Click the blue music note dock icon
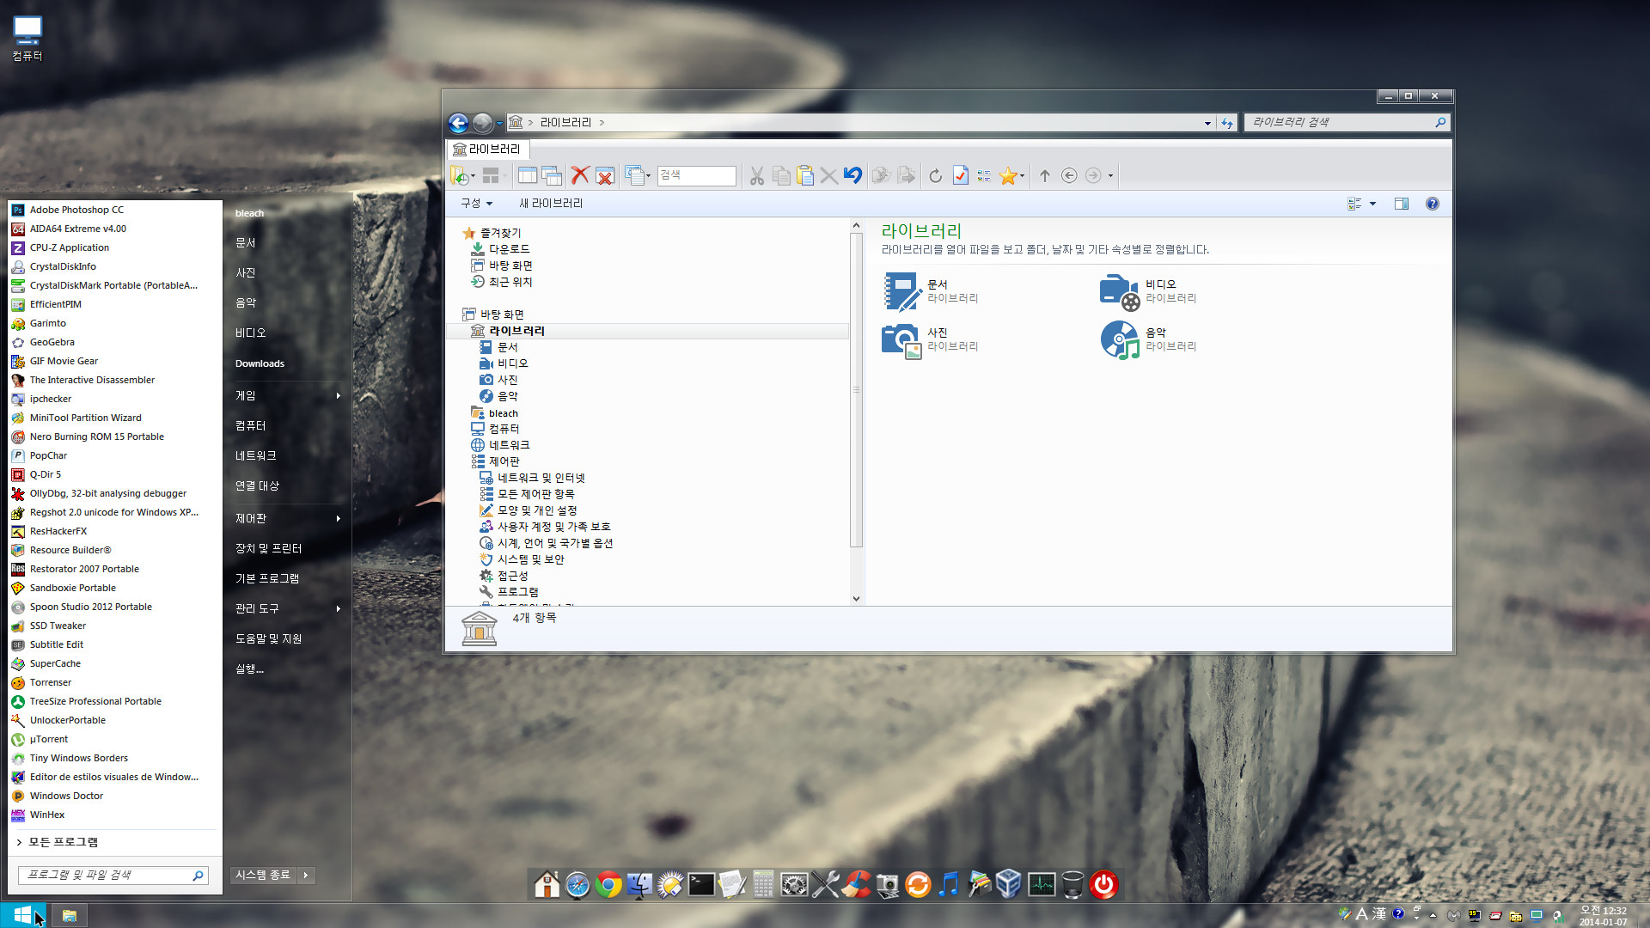The height and width of the screenshot is (928, 1650). point(949,884)
